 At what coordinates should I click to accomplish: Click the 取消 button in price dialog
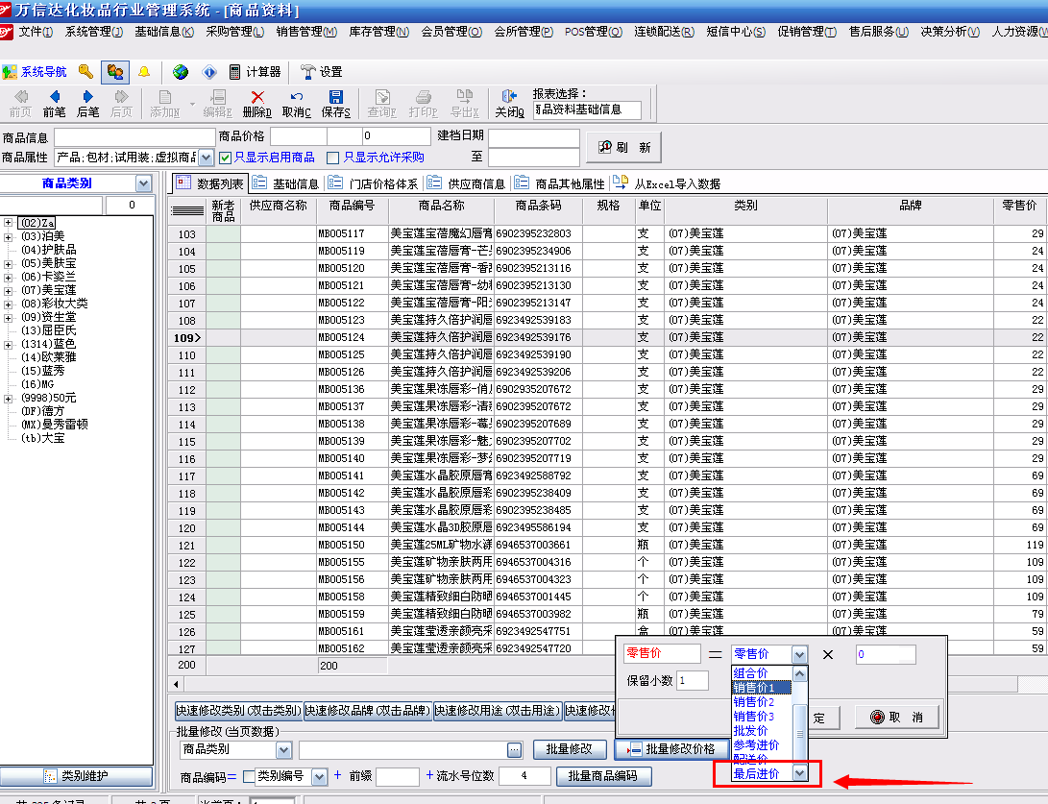click(x=897, y=718)
